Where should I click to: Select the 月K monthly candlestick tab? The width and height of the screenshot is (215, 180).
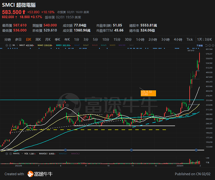tap(48, 40)
